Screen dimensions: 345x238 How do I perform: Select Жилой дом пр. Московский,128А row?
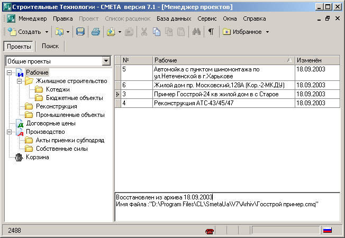(228, 85)
